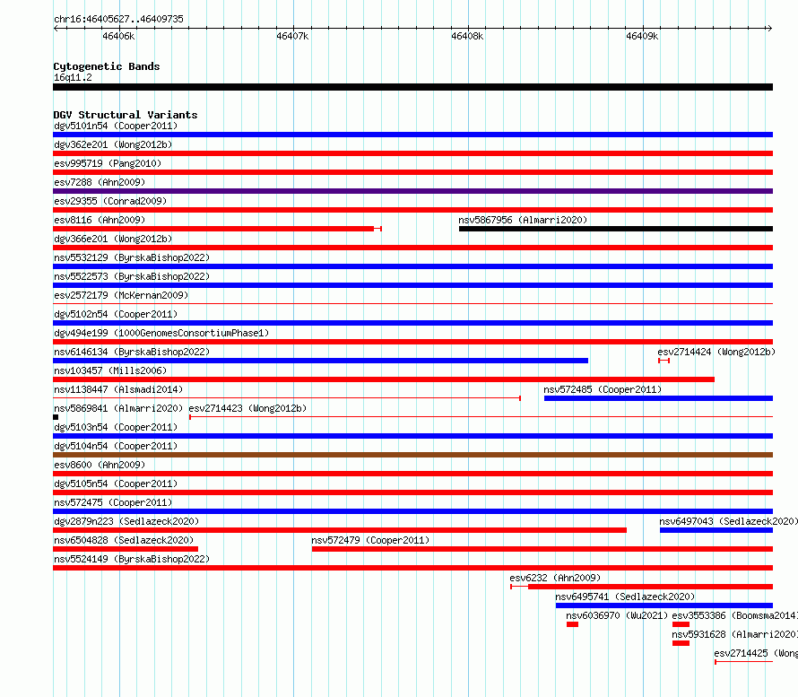
Task: Select nsv572475 (Cooper2011) label
Action: pos(113,502)
